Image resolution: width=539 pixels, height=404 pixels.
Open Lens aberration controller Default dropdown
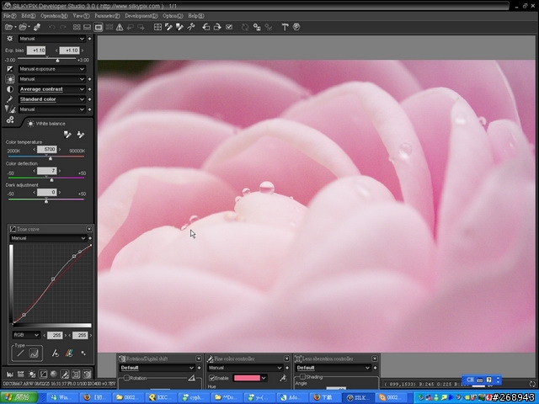[x=333, y=368]
